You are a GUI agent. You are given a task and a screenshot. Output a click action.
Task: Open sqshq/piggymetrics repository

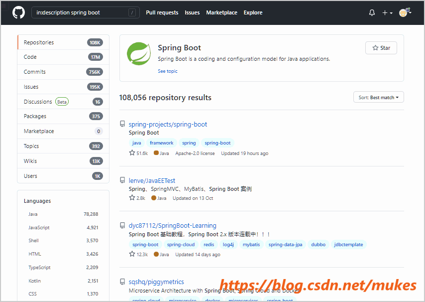[156, 282]
